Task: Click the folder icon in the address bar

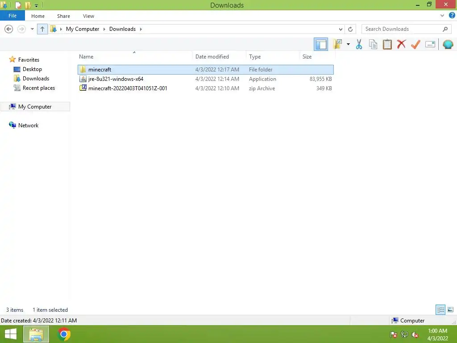Action: [x=54, y=29]
